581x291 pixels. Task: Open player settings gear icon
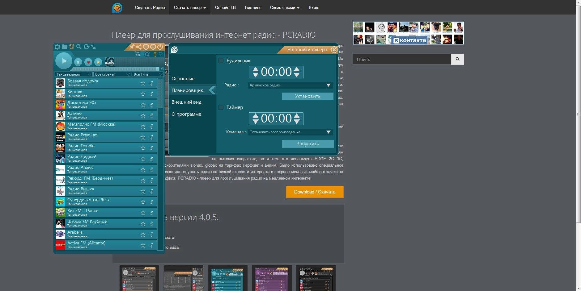point(57,47)
